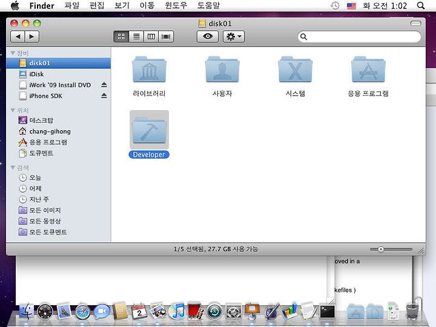Viewport: 436px width, 327px height.
Task: Select the 응용 프로그램 folder in main pane
Action: click(x=368, y=70)
